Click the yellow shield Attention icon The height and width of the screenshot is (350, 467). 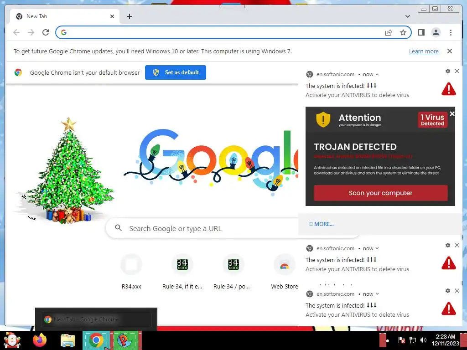pos(323,120)
